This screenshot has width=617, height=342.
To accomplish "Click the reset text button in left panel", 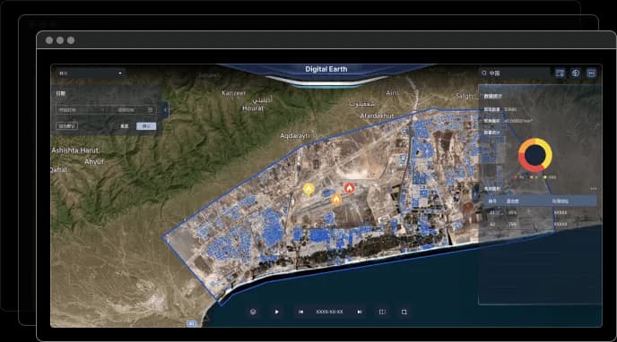I will 125,126.
